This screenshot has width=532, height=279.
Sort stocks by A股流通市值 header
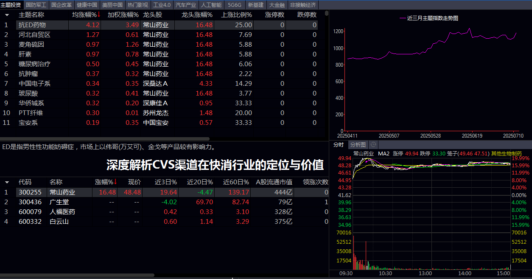(x=274, y=182)
